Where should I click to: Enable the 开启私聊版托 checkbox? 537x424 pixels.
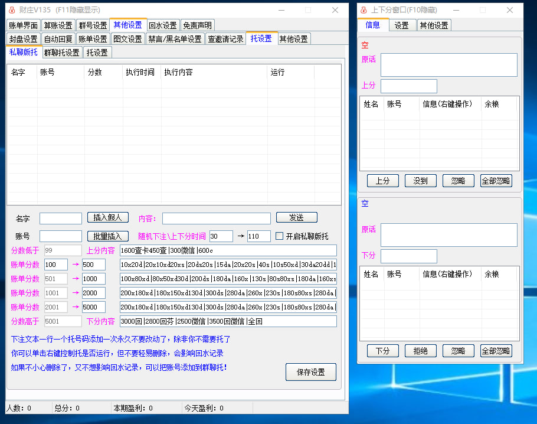click(x=280, y=236)
